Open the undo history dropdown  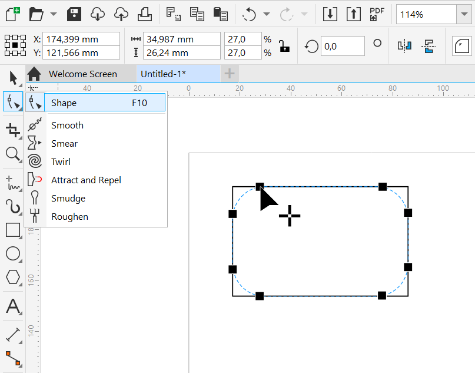coord(267,14)
